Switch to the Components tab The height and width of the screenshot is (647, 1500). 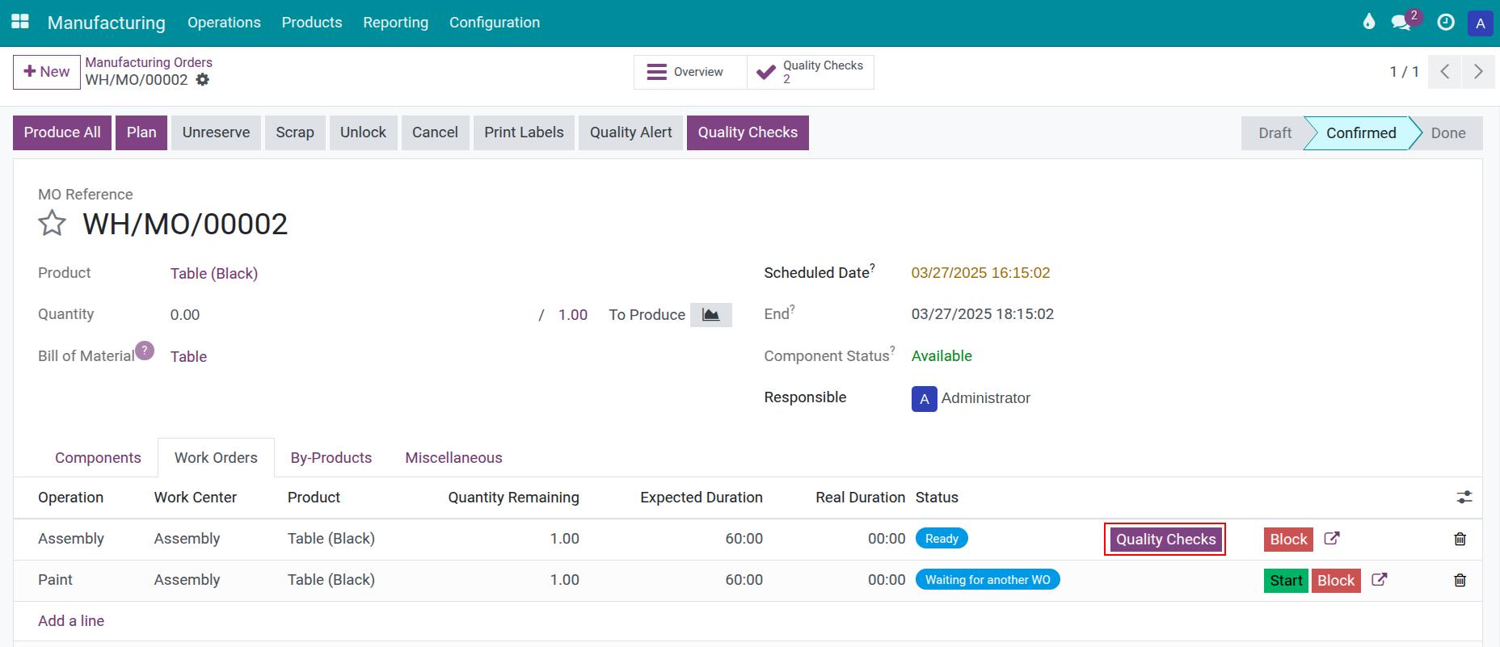click(x=98, y=458)
